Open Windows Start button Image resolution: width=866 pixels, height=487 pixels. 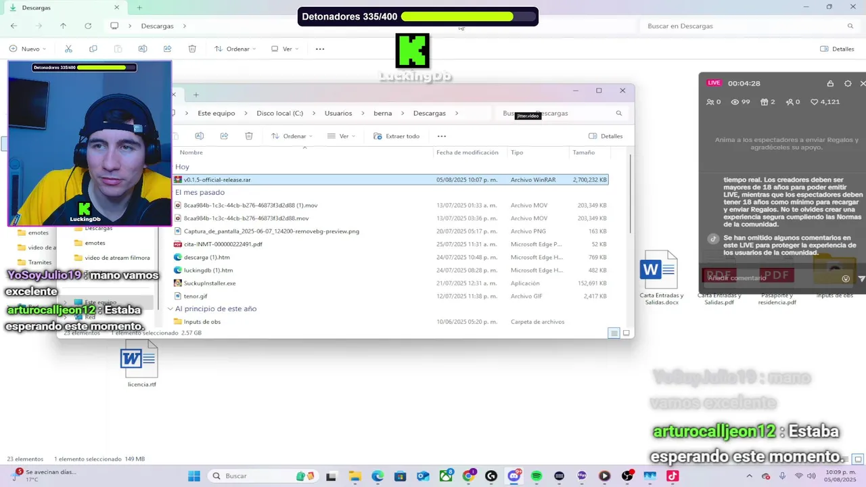click(193, 476)
